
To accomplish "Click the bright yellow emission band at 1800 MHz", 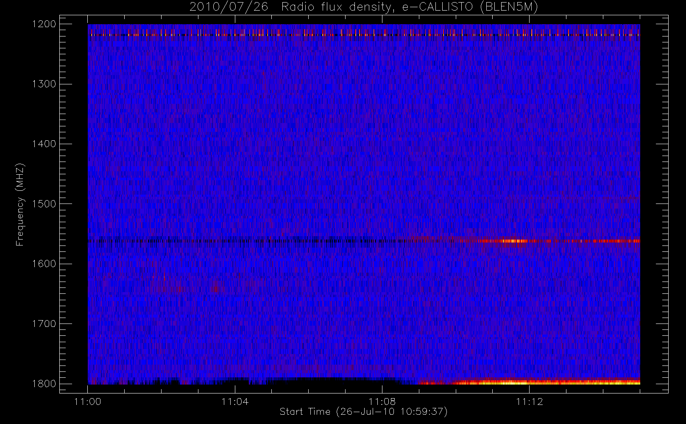I will click(x=530, y=382).
